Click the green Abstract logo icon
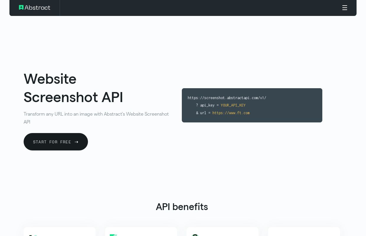 (x=21, y=7)
